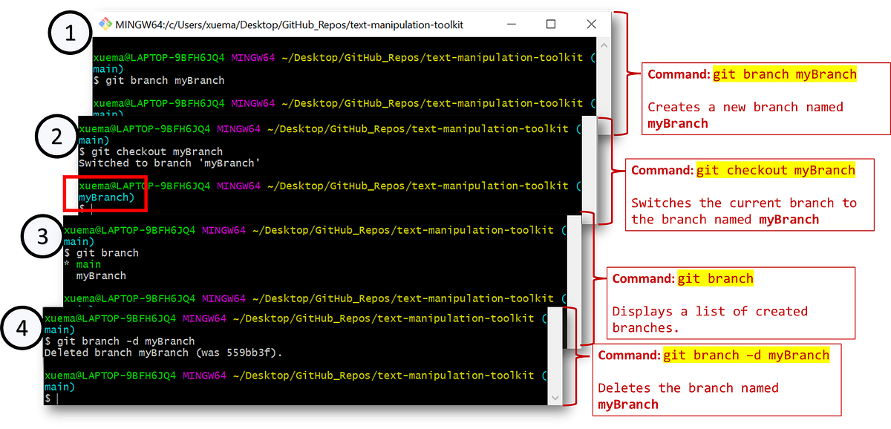
Task: Select the highlighted git checkout myBranch command
Action: pos(775,170)
